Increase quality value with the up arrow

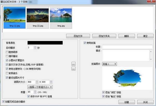click(35, 91)
